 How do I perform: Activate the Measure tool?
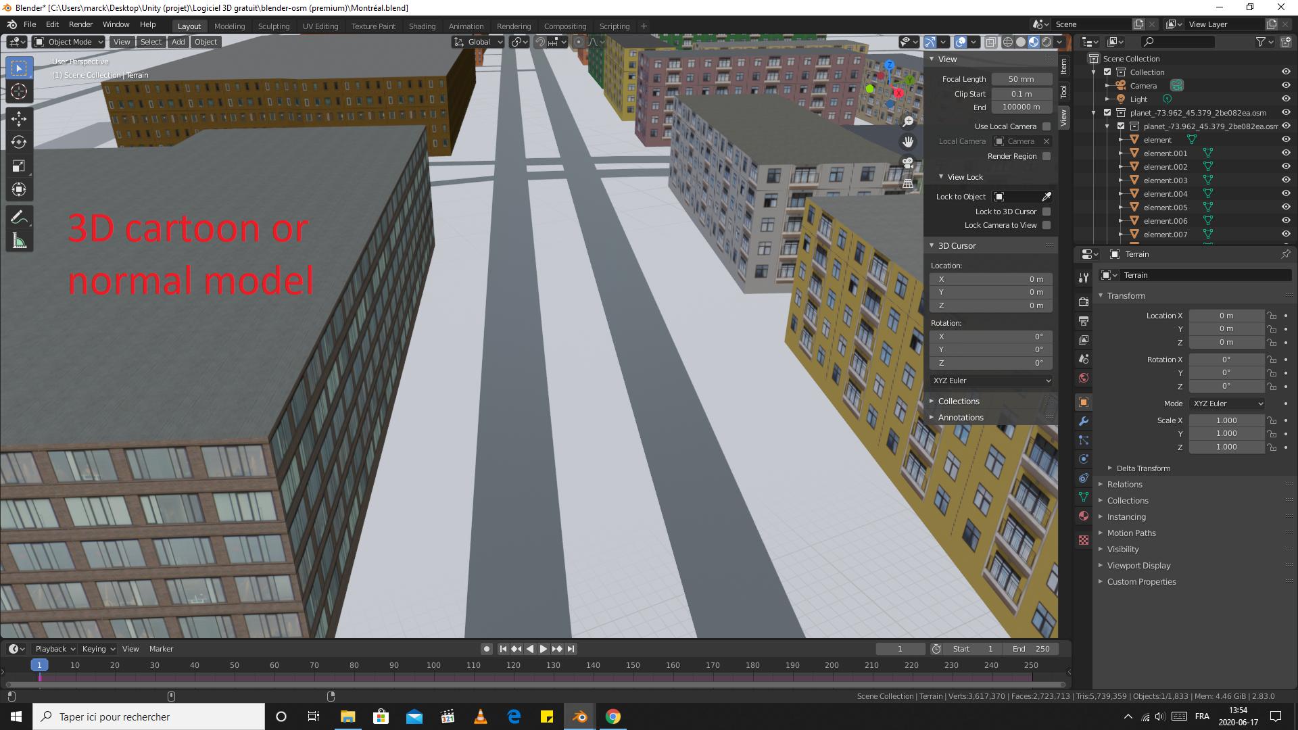coord(19,240)
